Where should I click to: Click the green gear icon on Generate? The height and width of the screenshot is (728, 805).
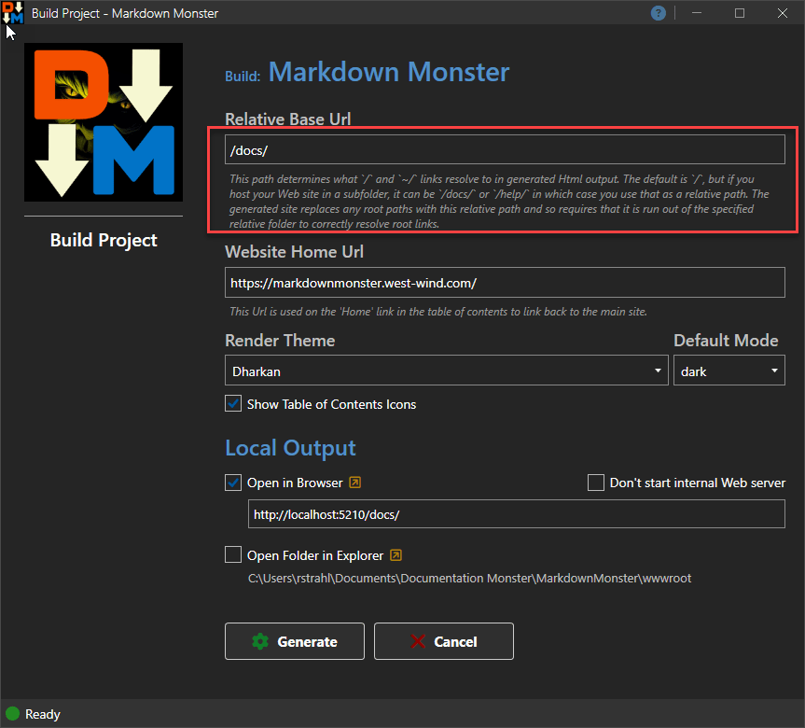coord(260,641)
